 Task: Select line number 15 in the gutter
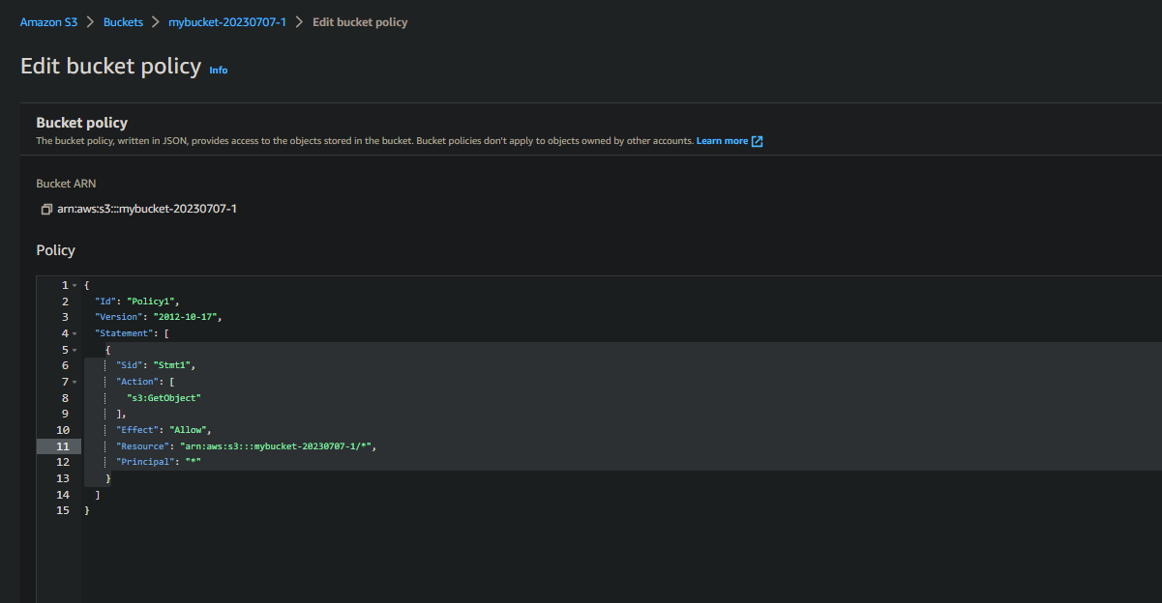click(63, 510)
